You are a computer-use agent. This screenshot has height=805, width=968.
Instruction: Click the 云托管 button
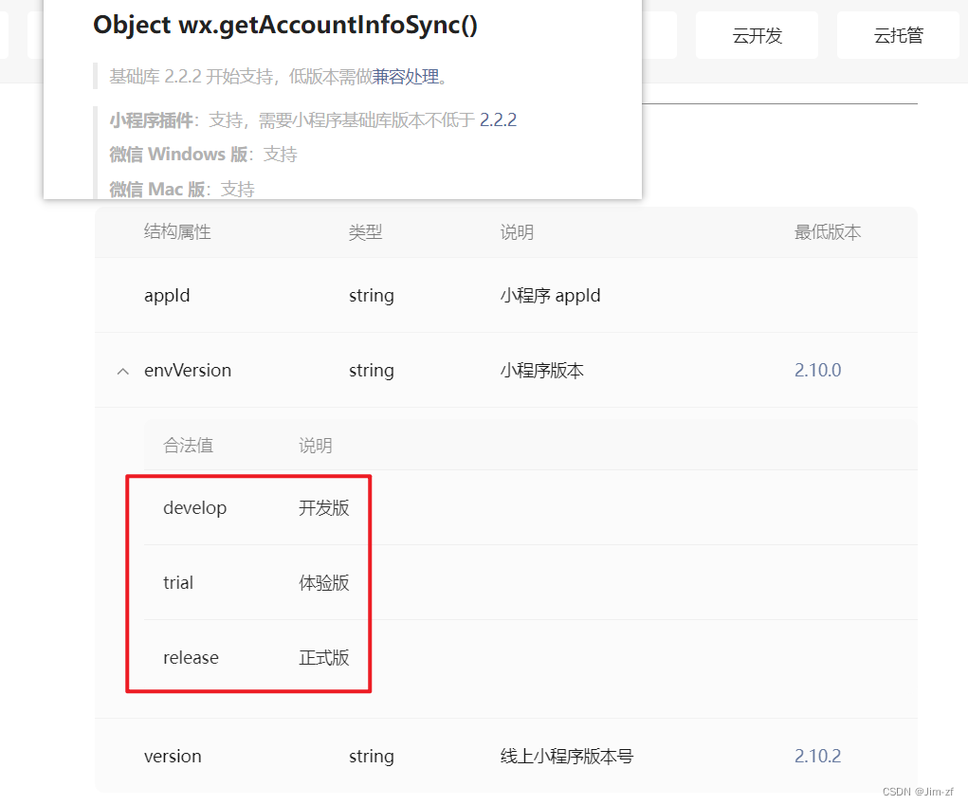click(897, 34)
